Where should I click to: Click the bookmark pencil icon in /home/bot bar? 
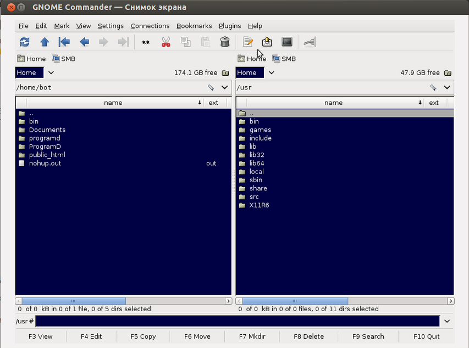[211, 87]
